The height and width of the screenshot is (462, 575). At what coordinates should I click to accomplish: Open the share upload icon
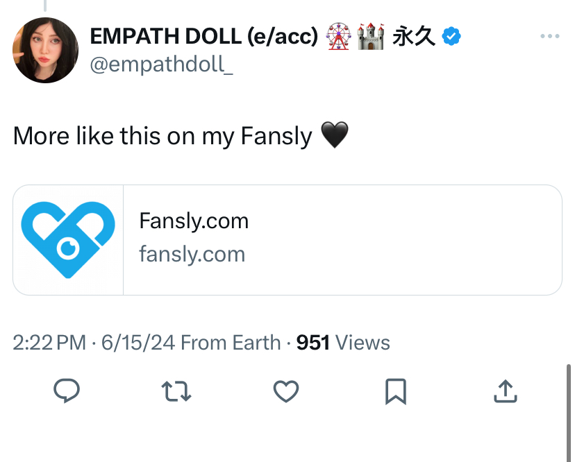[x=506, y=391]
